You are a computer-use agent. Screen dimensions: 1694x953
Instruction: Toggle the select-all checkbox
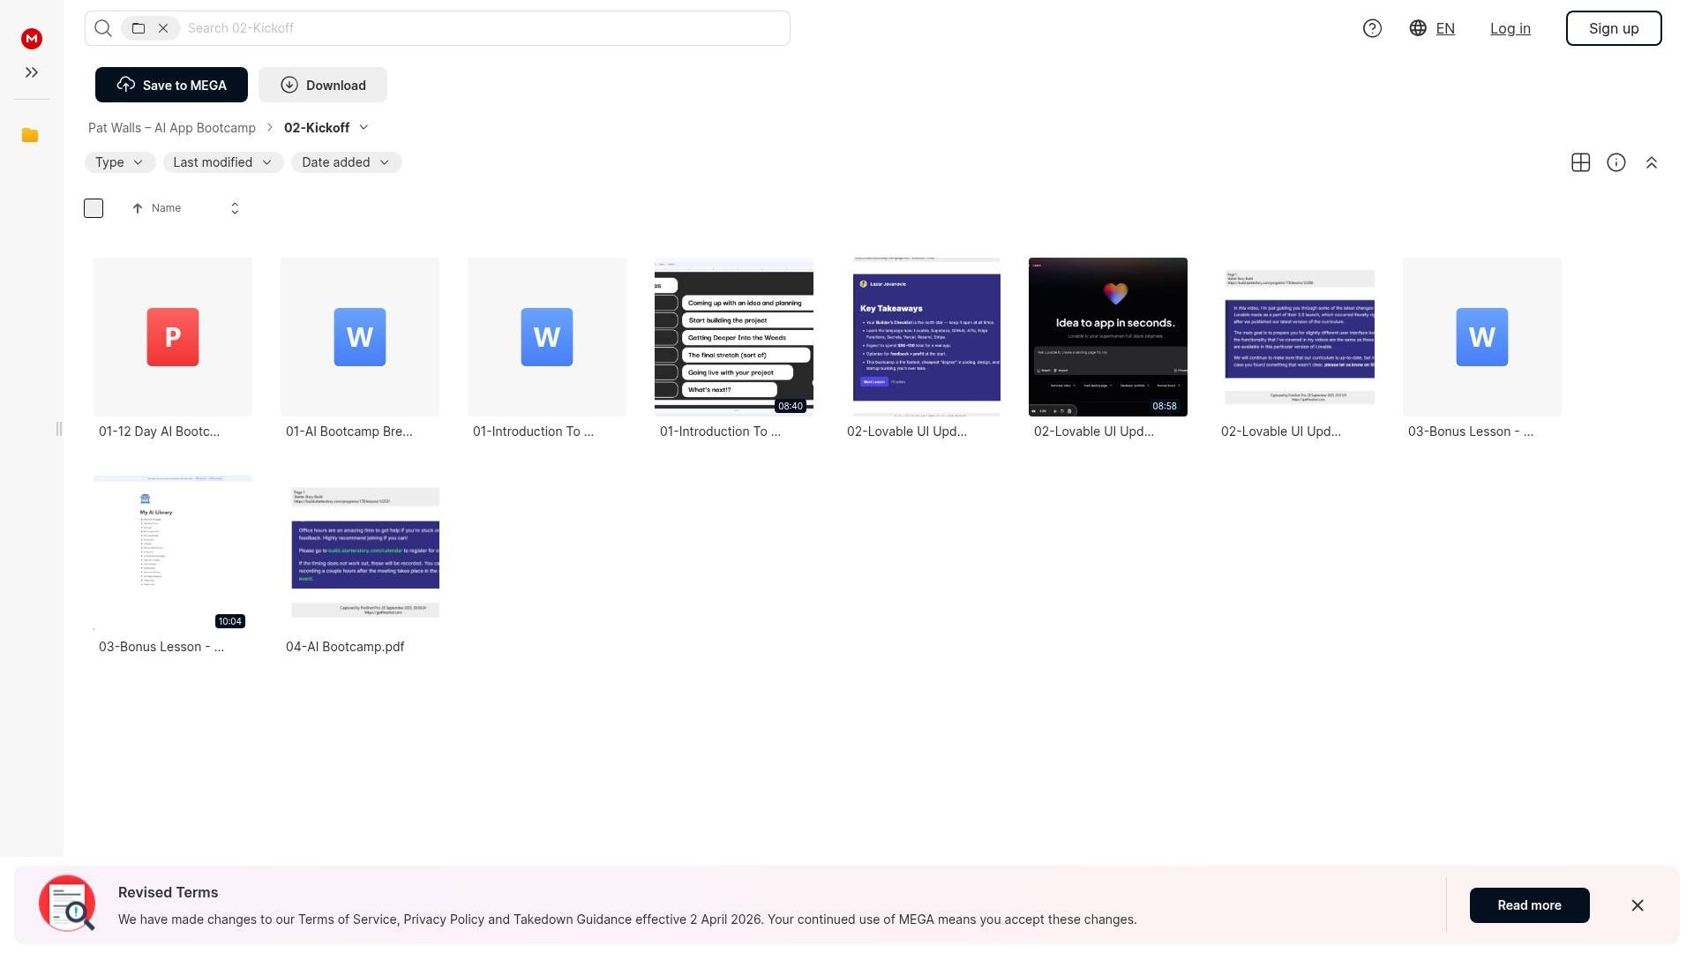tap(94, 208)
